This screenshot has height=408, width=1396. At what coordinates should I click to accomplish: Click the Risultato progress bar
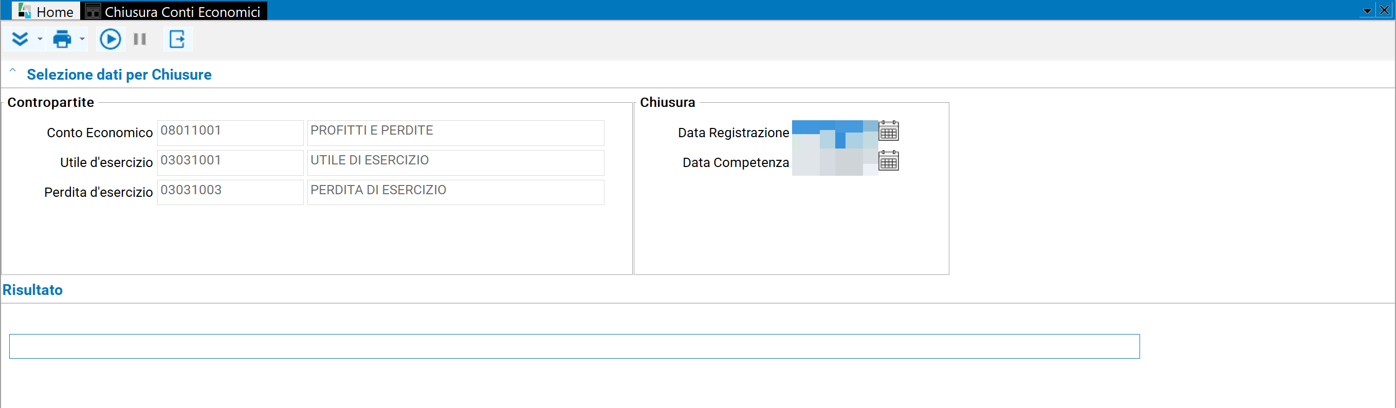[x=575, y=346]
